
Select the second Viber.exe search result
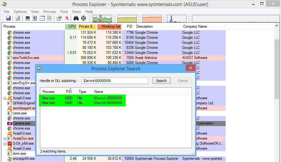point(82,103)
